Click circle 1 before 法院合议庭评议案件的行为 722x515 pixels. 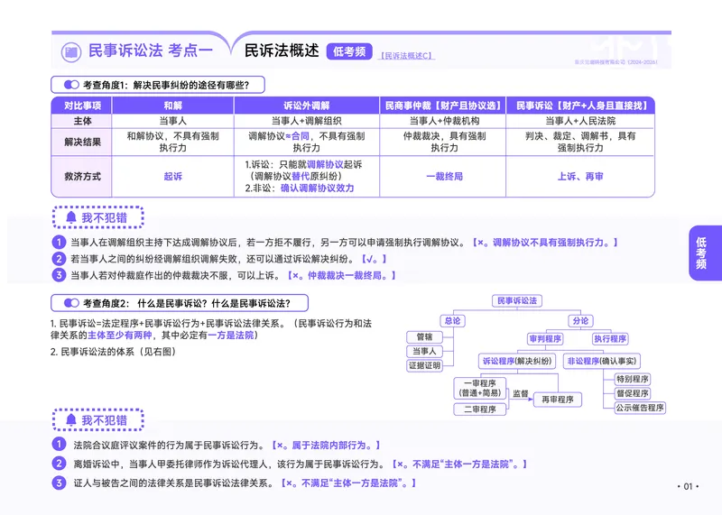click(x=59, y=445)
